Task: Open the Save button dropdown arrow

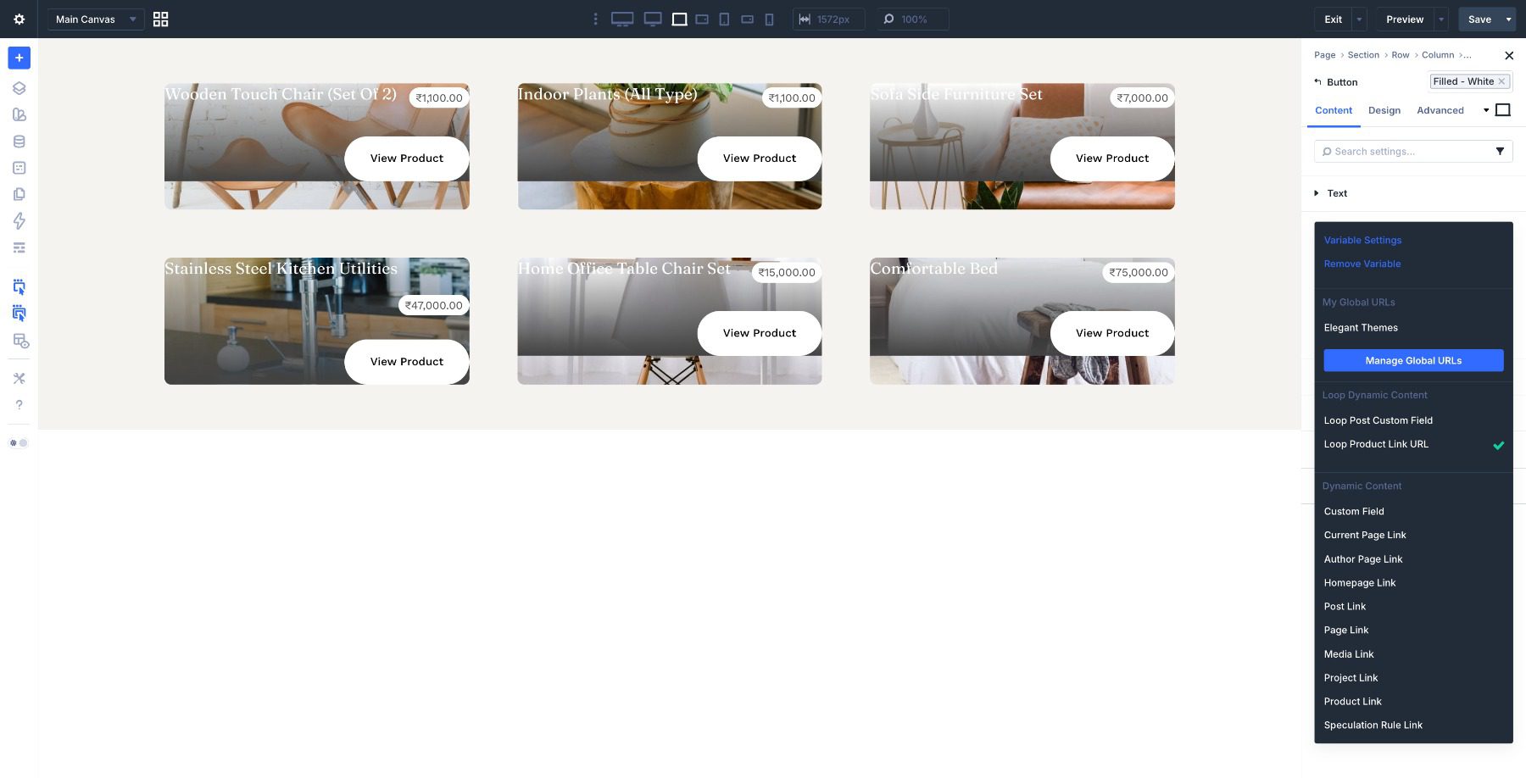Action: (x=1508, y=19)
